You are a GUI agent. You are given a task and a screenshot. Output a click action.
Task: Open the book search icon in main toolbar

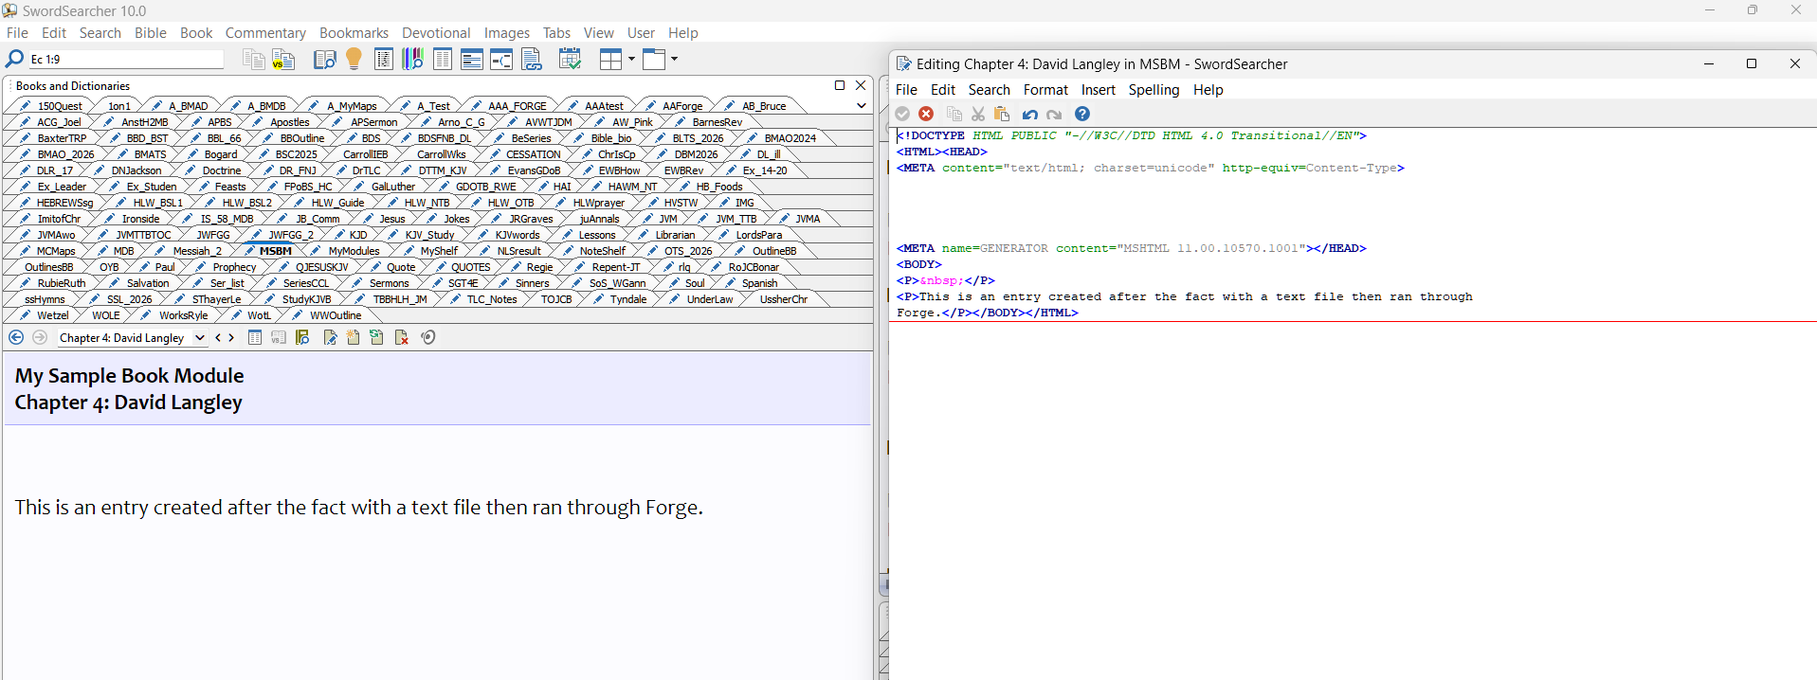click(x=324, y=60)
